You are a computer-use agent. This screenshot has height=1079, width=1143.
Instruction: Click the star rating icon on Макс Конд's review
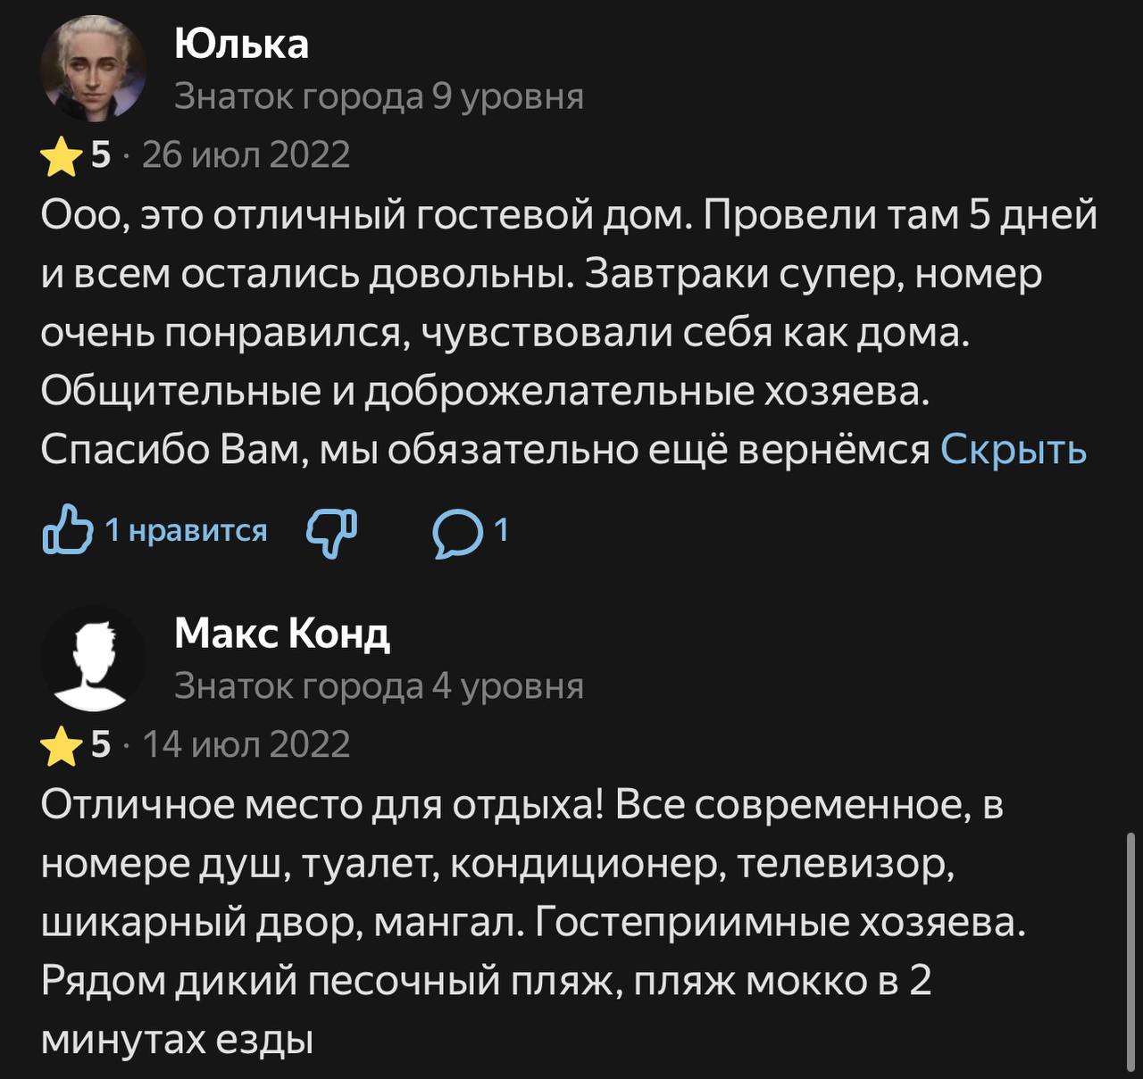point(62,746)
